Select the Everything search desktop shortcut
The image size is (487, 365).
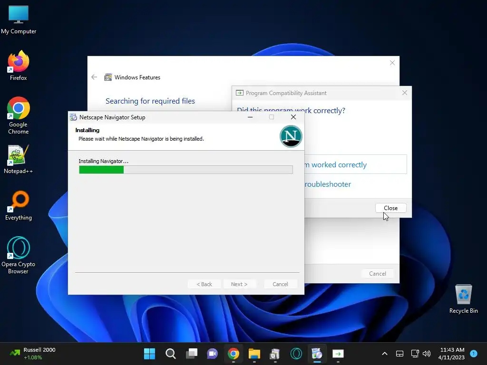coord(19,205)
